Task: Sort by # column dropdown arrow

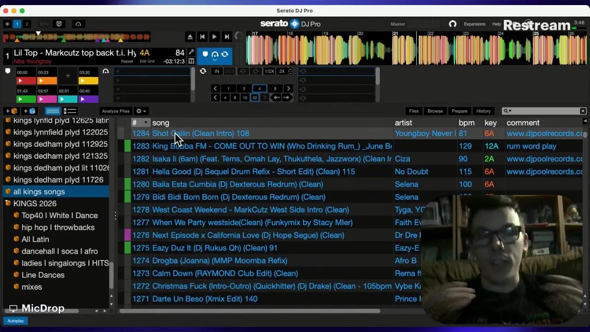Action: click(x=146, y=123)
